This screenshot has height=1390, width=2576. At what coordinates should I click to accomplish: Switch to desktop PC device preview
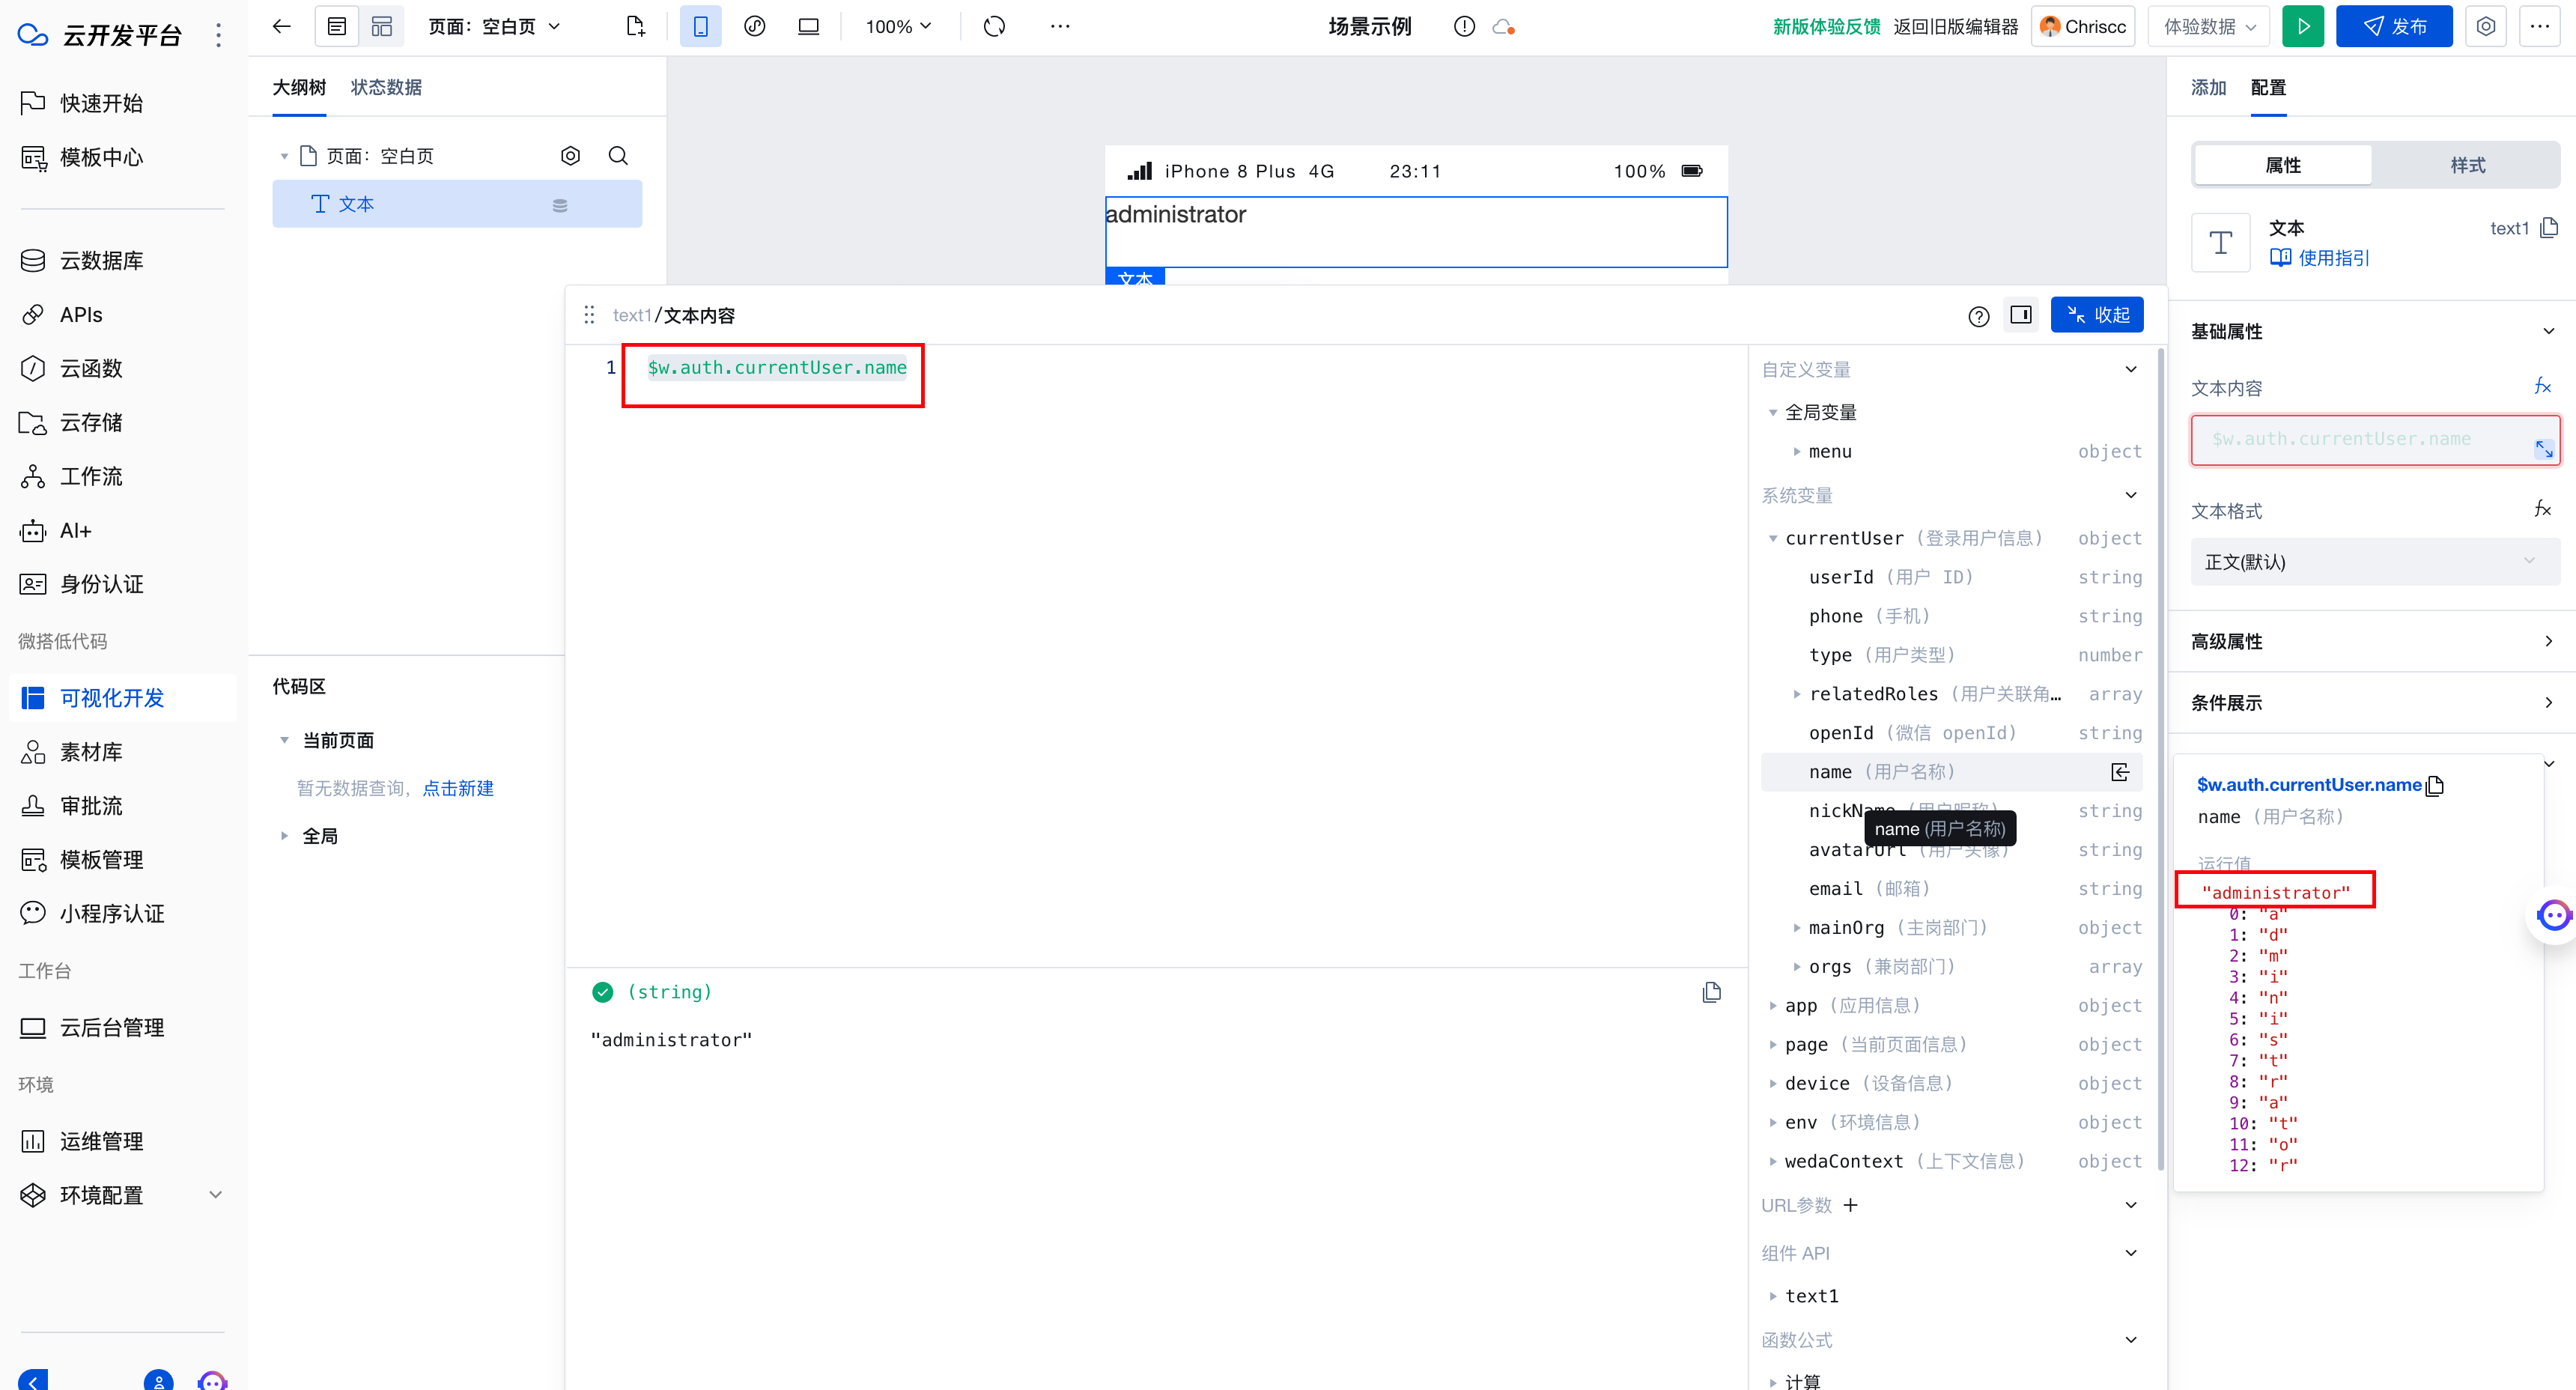click(808, 27)
